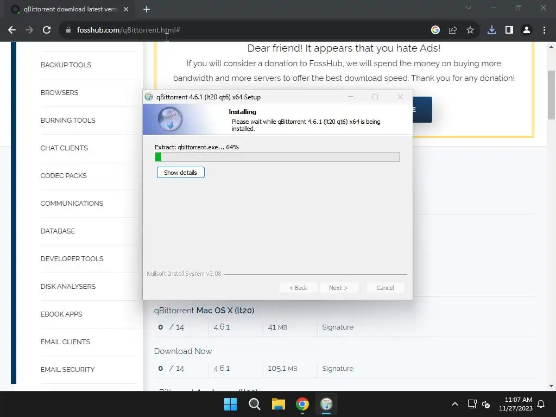Viewport: 556px width, 417px height.
Task: Open Windows Start menu
Action: click(230, 404)
